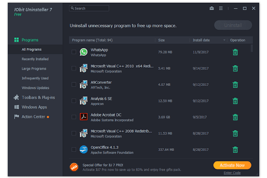Click the Adobe Acrobat DC red icon
Screen dimensions: 267x178
83,117
